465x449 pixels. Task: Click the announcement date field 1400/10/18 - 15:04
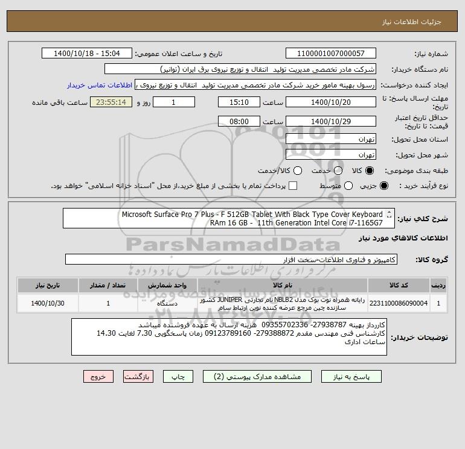point(87,54)
